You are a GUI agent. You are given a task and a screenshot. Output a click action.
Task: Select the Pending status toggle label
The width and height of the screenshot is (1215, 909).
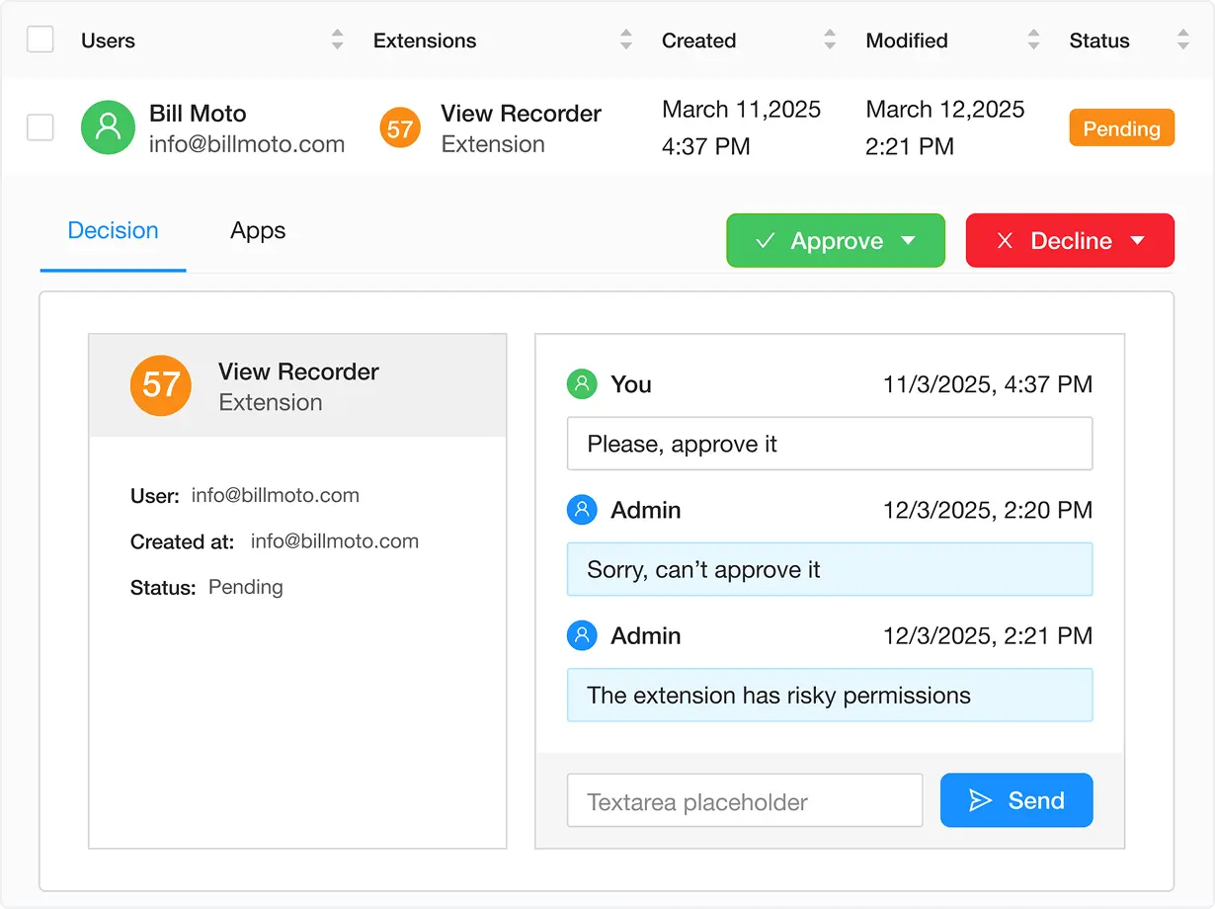[x=1121, y=127]
